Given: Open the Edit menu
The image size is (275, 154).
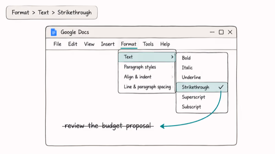Looking at the screenshot, I should click(73, 44).
